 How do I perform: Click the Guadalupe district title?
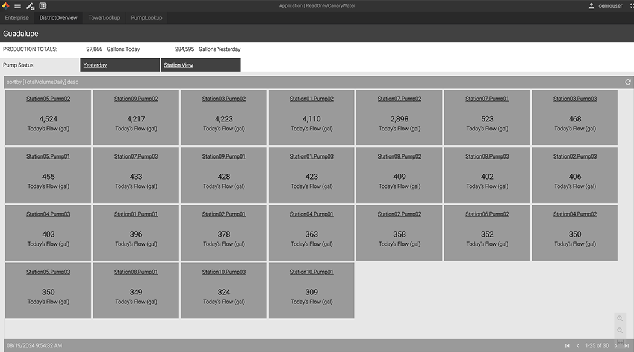click(x=20, y=34)
